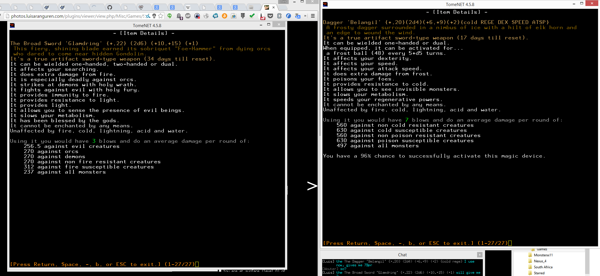Click the next image arrow

click(312, 186)
